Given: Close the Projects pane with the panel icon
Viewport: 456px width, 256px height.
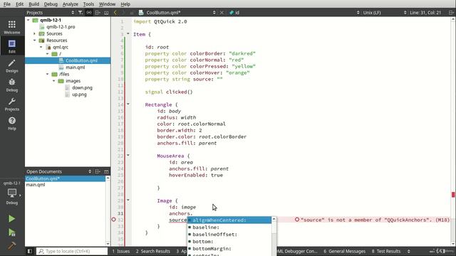Looking at the screenshot, I should point(106,13).
